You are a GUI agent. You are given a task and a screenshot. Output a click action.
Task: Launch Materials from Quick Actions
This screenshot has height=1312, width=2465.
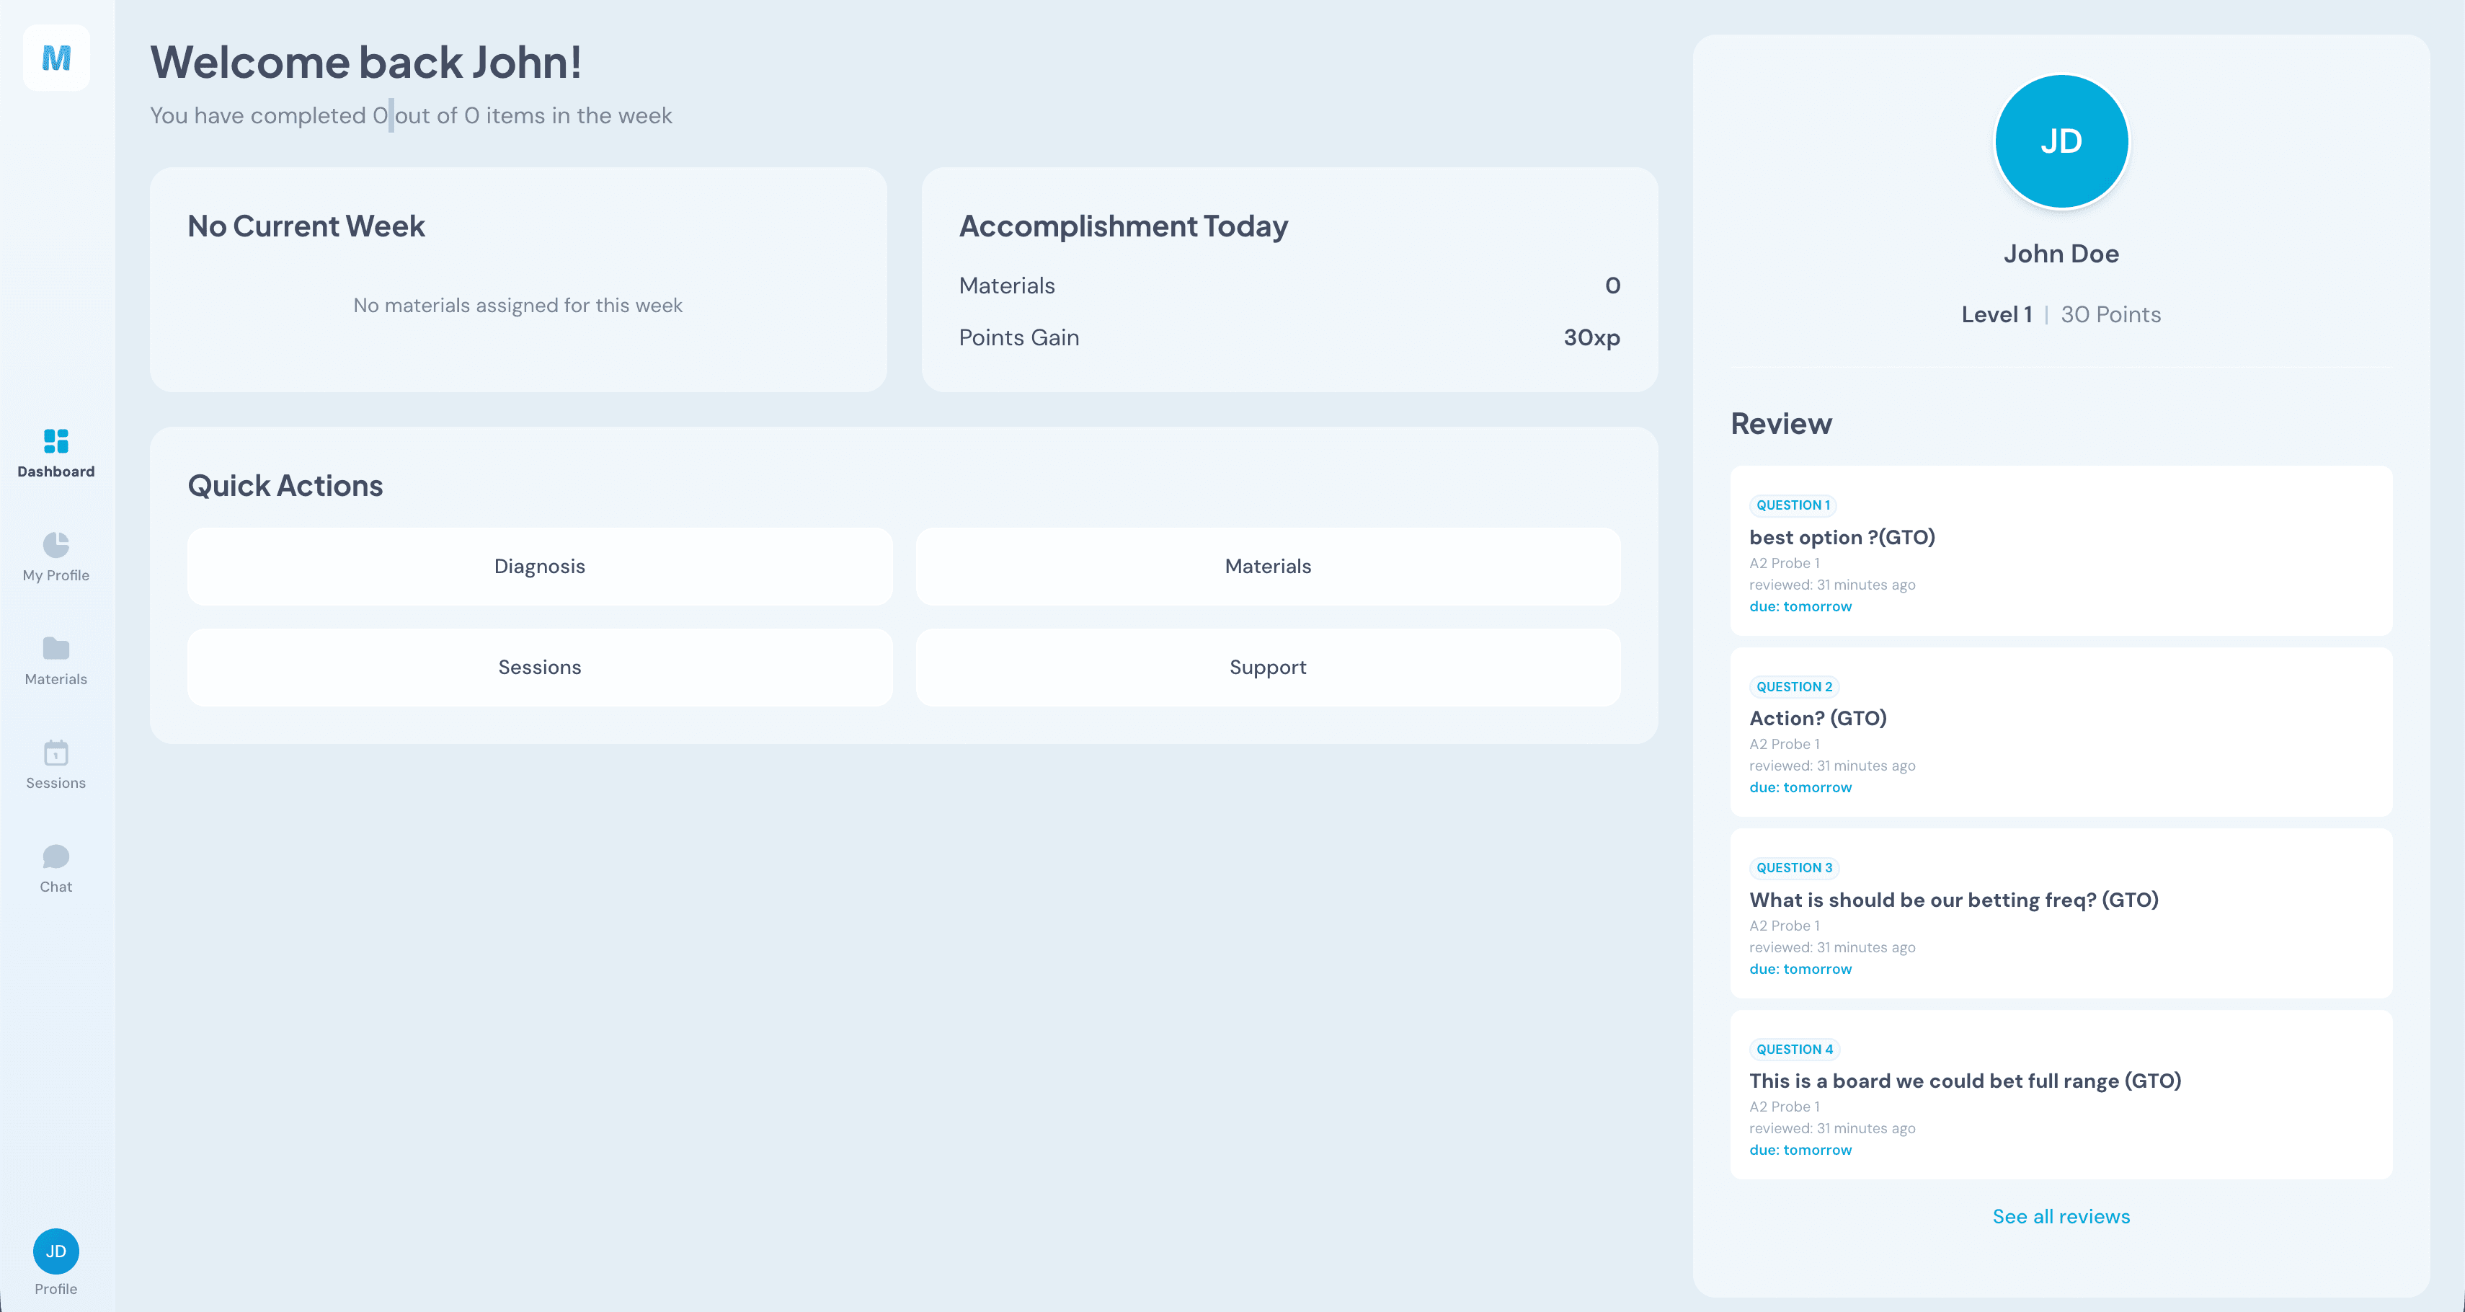1268,566
